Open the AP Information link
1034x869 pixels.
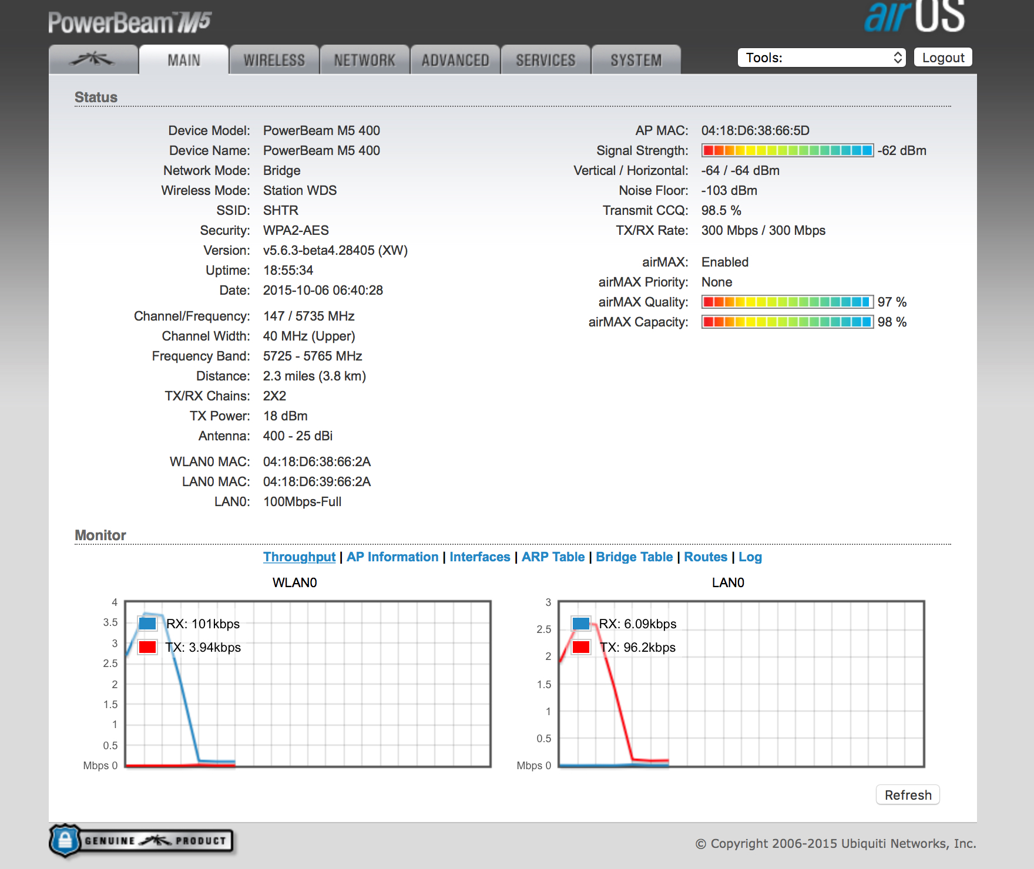[x=392, y=557]
